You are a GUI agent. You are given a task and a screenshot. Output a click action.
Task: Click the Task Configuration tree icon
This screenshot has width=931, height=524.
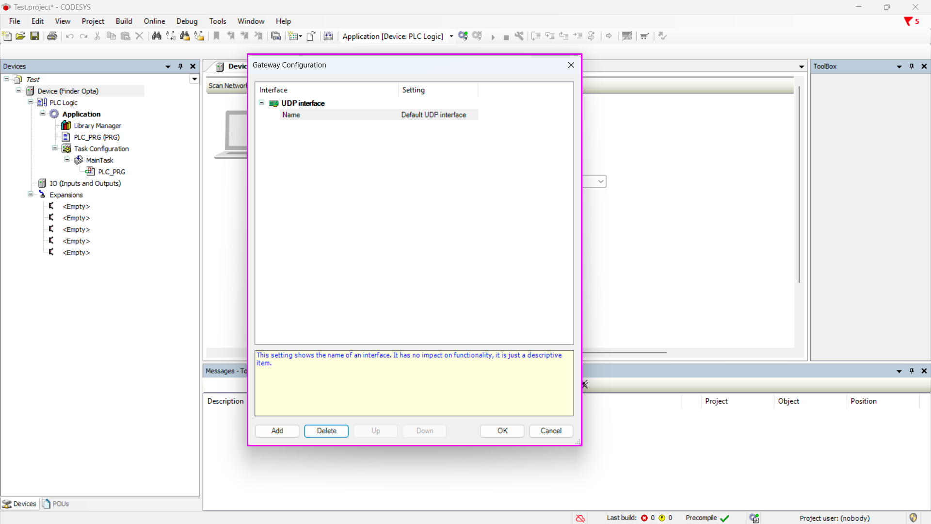pyautogui.click(x=66, y=149)
